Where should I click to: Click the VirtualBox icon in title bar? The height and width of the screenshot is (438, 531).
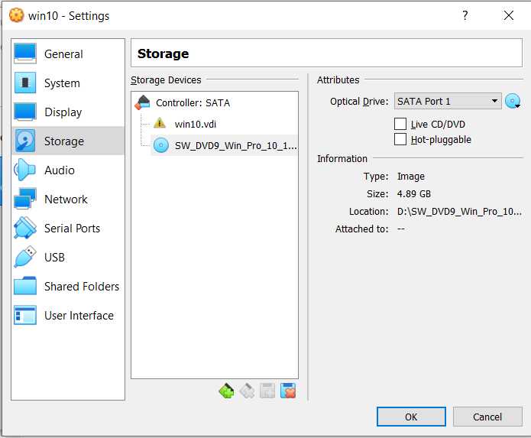pyautogui.click(x=17, y=15)
